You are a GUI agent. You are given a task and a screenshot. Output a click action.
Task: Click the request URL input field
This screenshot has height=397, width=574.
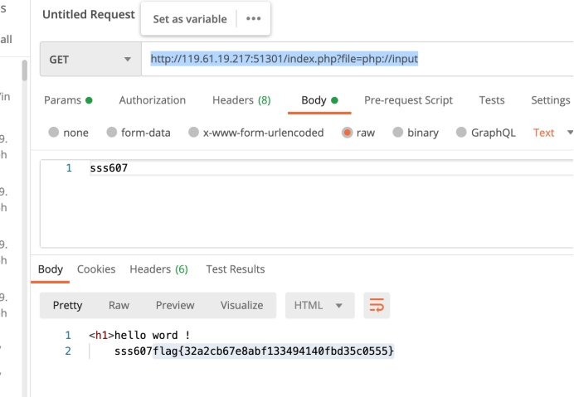[358, 59]
